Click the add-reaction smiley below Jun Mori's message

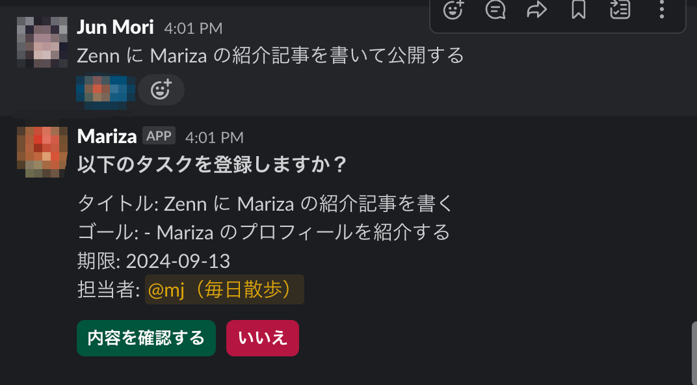pos(161,90)
